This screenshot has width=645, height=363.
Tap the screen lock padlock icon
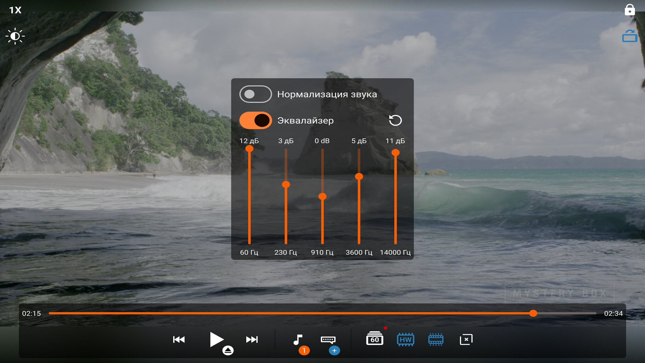(x=630, y=10)
